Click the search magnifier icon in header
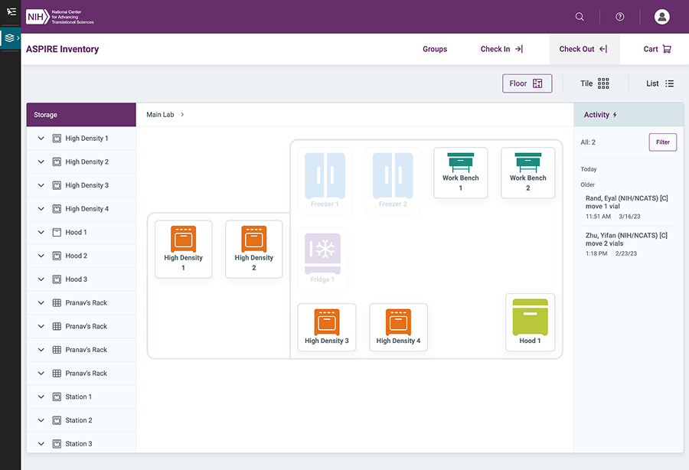 click(x=580, y=17)
